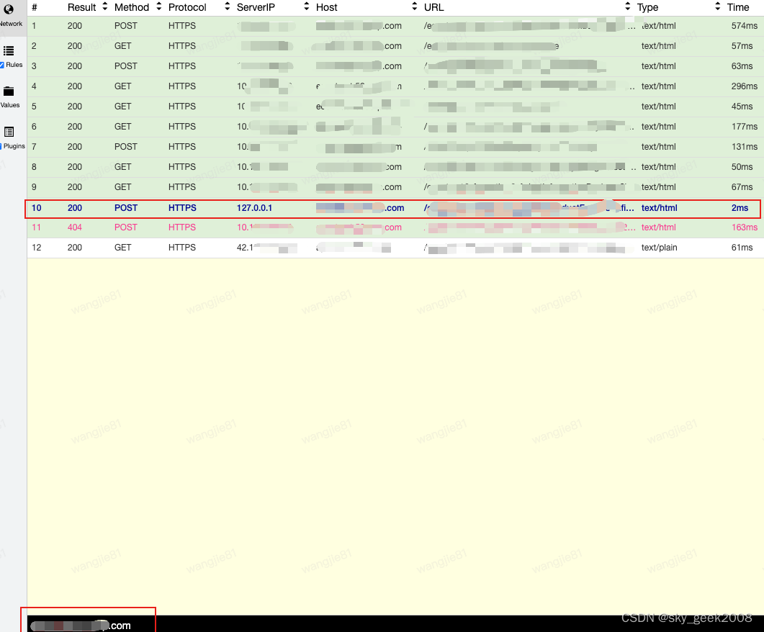Click GET method in row 12
The width and height of the screenshot is (764, 632).
pos(123,248)
